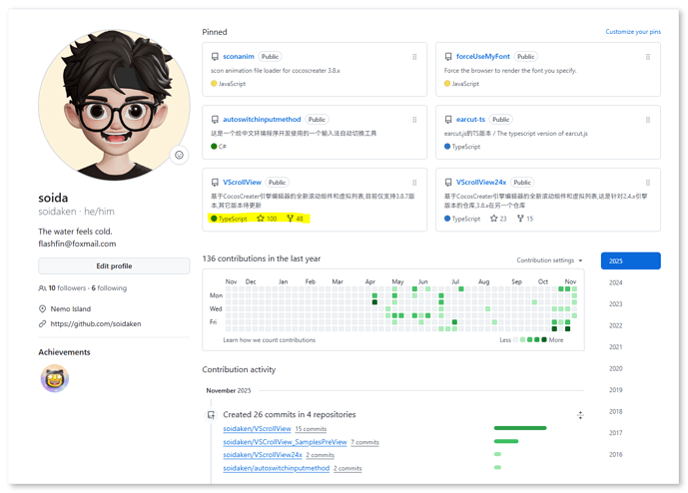Viewport: 688px width, 493px height.
Task: Select the 2016 year tab
Action: (x=615, y=454)
